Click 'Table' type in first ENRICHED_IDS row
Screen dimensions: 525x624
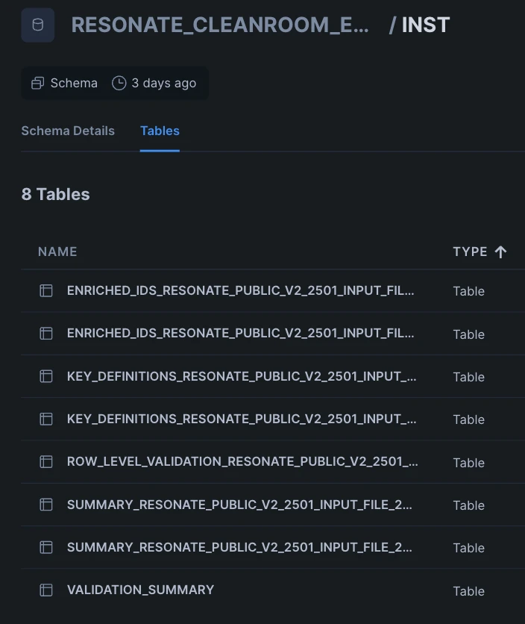point(469,291)
